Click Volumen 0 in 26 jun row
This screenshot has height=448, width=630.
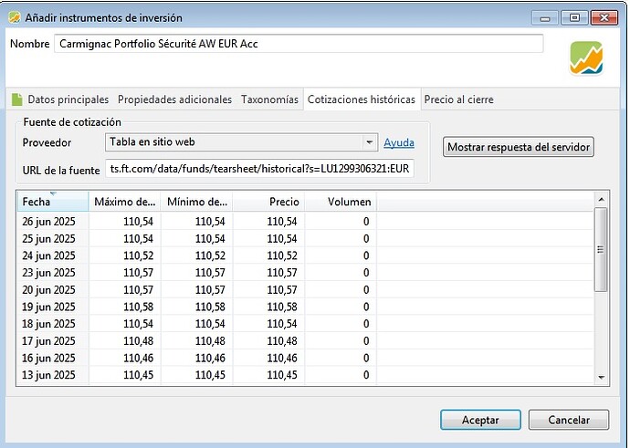tap(366, 221)
